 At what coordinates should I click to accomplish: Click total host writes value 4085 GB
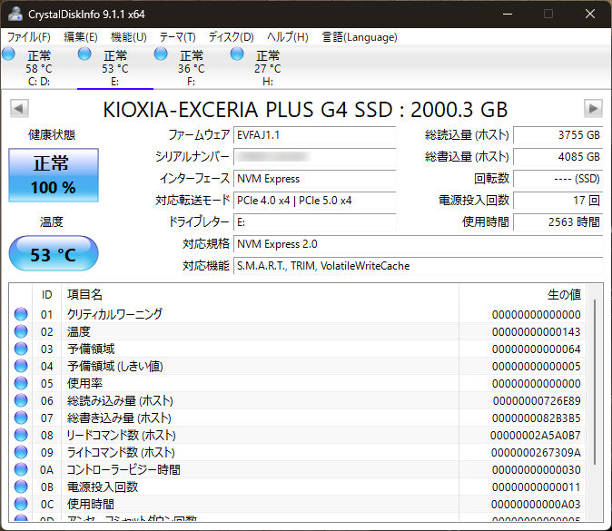tap(558, 157)
